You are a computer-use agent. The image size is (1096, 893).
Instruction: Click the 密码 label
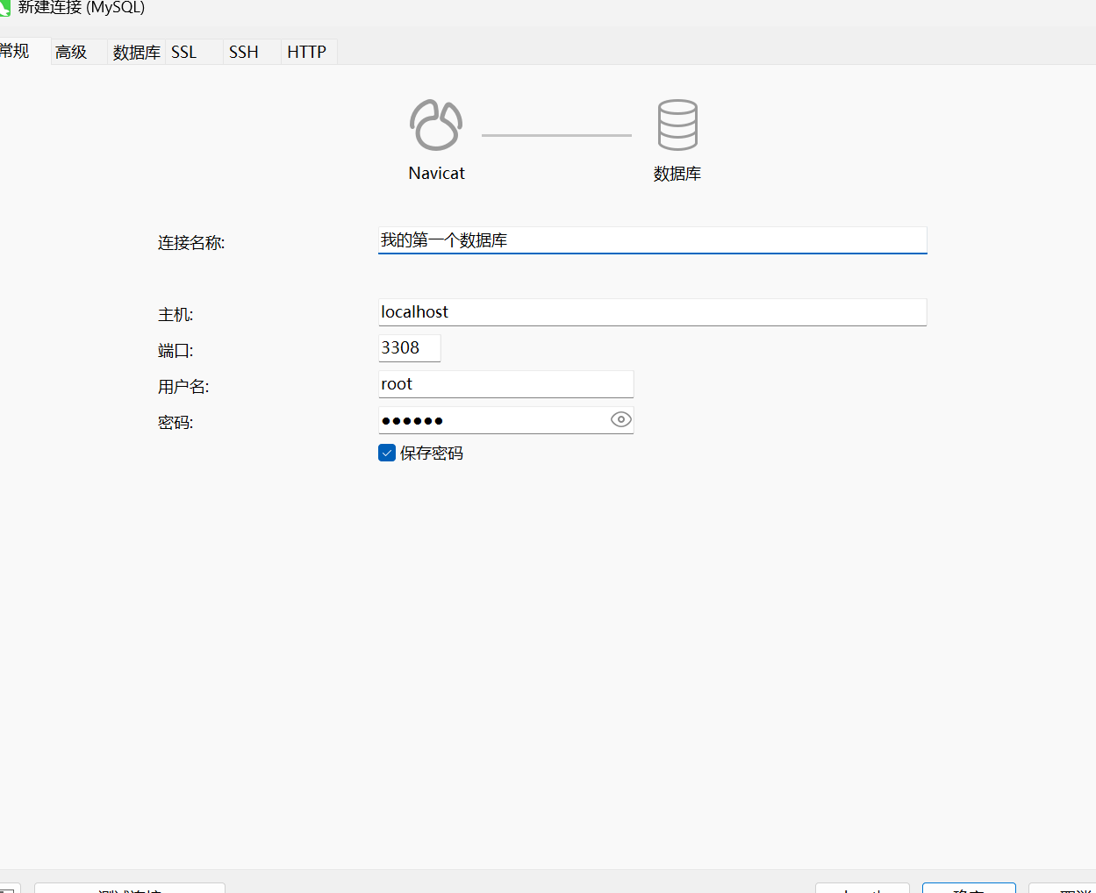(176, 423)
